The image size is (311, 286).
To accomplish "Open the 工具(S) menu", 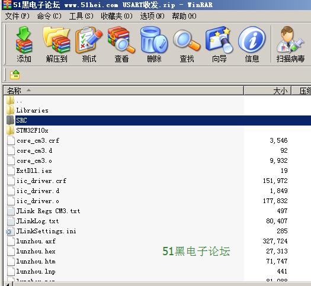I will pos(81,16).
